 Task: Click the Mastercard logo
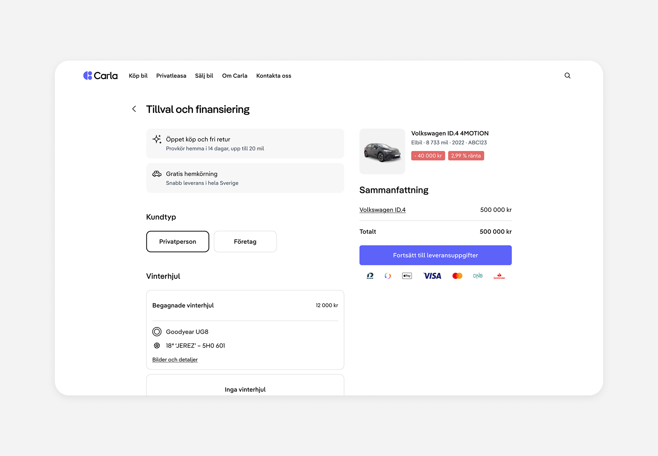pos(457,276)
